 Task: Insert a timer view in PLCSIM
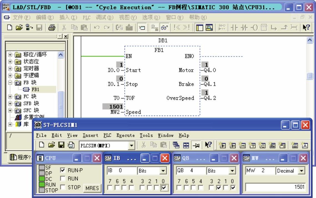point(252,145)
